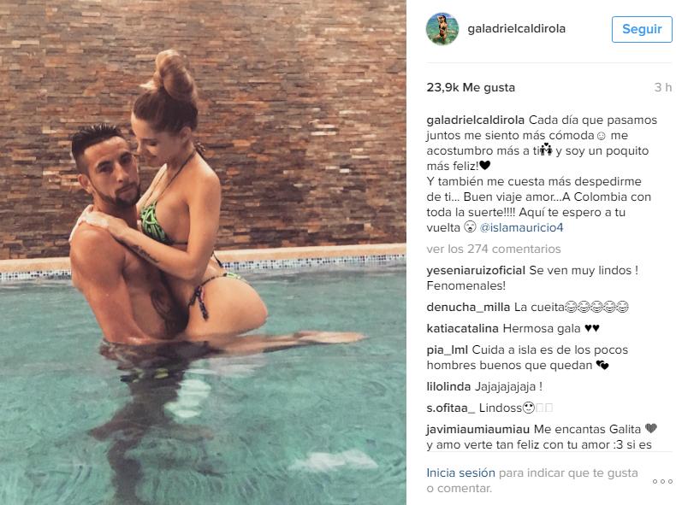Click caption author name galadrielcaldirola
Image resolution: width=676 pixels, height=505 pixels.
[x=476, y=120]
